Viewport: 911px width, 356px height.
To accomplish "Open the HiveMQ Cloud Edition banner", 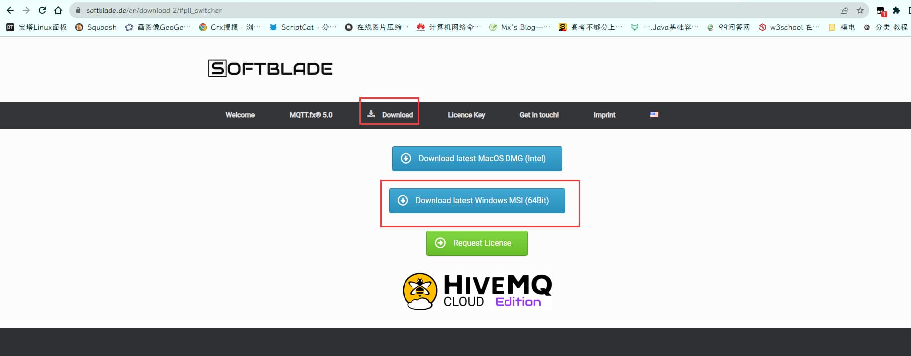I will point(477,291).
